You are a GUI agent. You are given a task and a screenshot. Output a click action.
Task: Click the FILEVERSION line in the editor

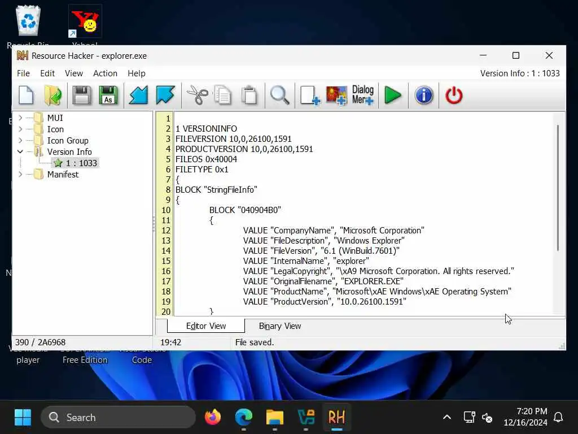pyautogui.click(x=233, y=139)
